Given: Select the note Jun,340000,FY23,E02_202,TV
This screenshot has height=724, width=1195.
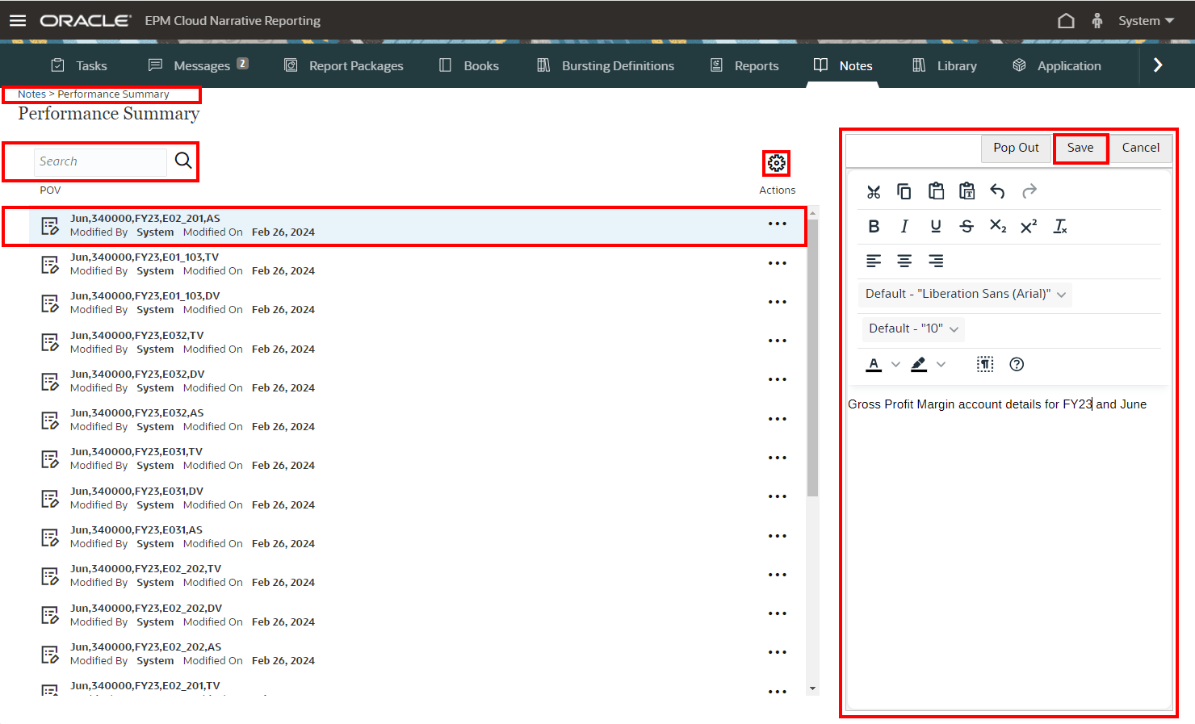Looking at the screenshot, I should [417, 575].
